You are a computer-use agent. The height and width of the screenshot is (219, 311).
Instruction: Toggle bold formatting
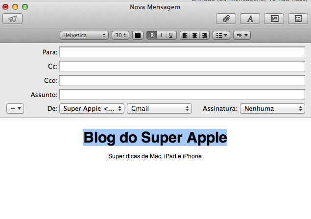click(152, 35)
